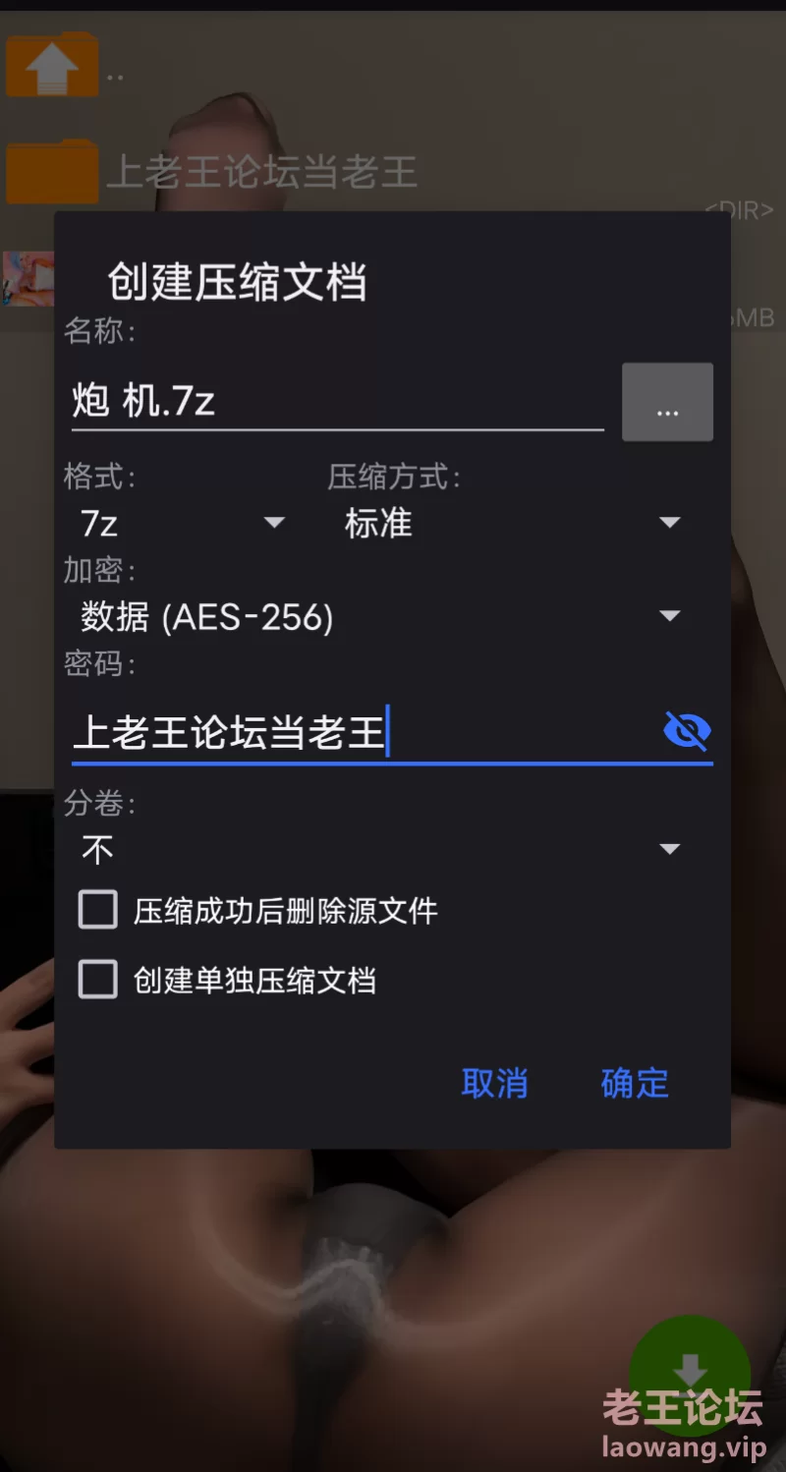Viewport: 786px width, 1472px height.
Task: Expand the 分卷 dropdown showing 不
Action: tap(381, 849)
